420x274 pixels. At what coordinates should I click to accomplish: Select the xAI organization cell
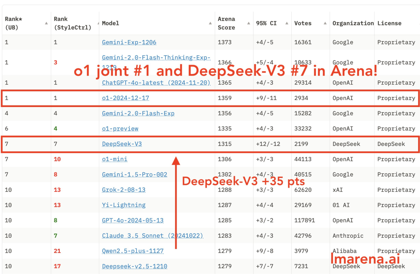(x=338, y=190)
